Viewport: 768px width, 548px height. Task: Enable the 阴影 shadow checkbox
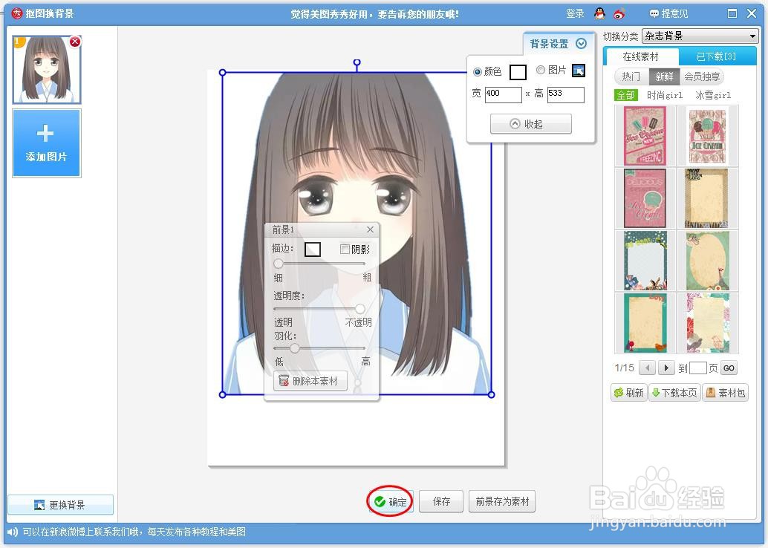(345, 249)
